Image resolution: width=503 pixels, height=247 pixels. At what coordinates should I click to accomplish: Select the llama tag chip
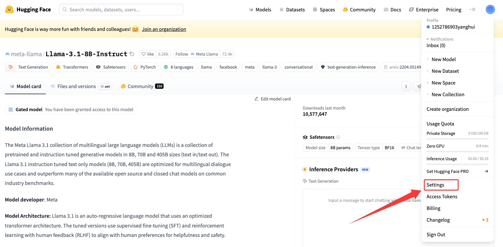tap(206, 67)
